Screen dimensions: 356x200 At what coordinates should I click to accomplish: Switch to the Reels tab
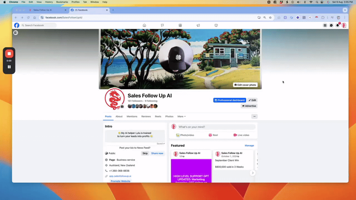tap(158, 117)
